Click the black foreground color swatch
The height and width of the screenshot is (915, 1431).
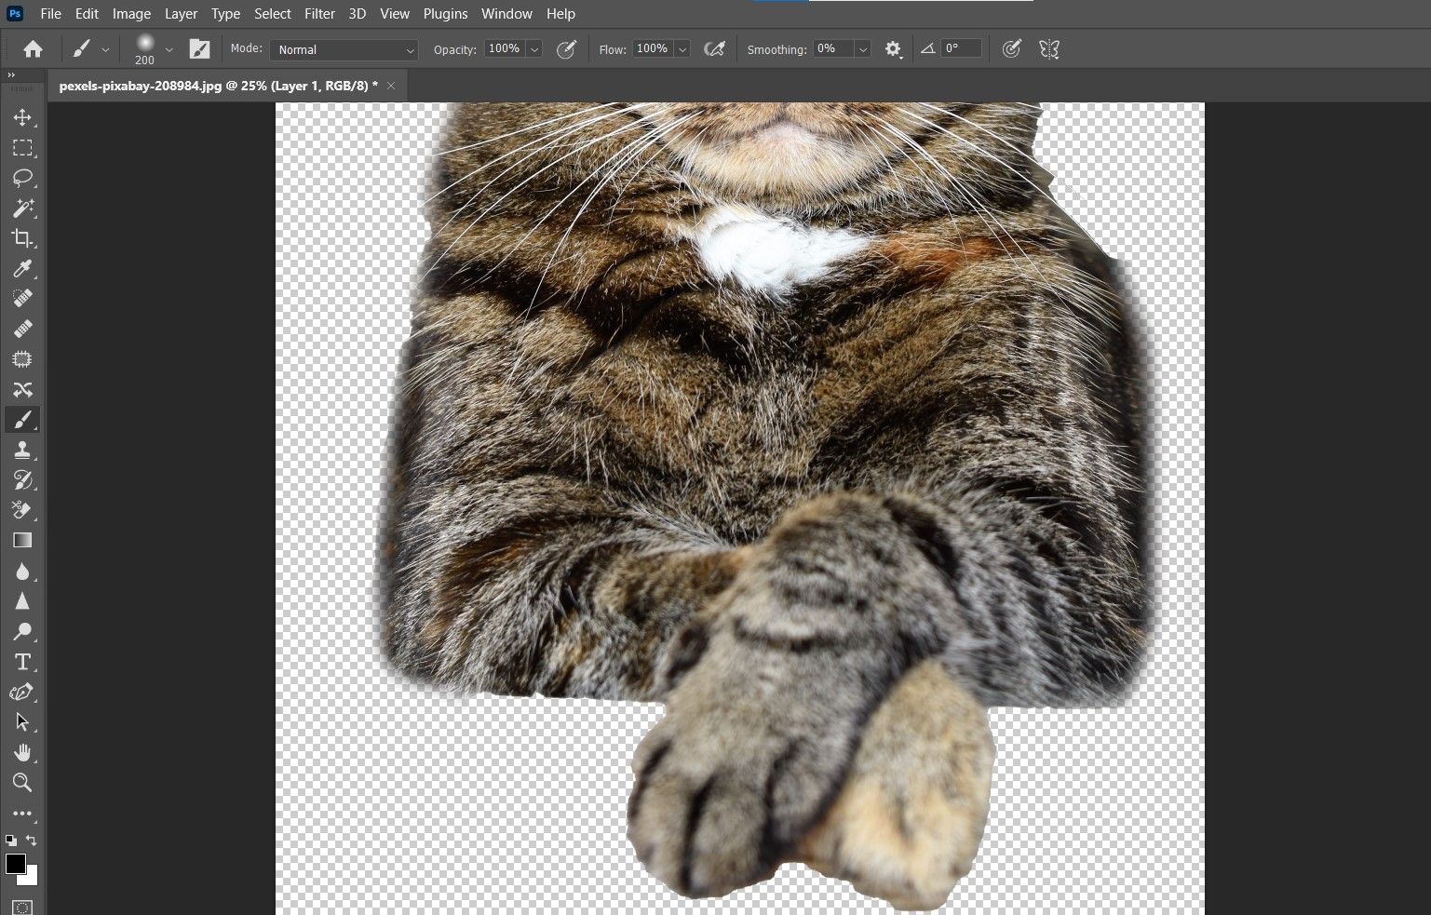coord(15,864)
